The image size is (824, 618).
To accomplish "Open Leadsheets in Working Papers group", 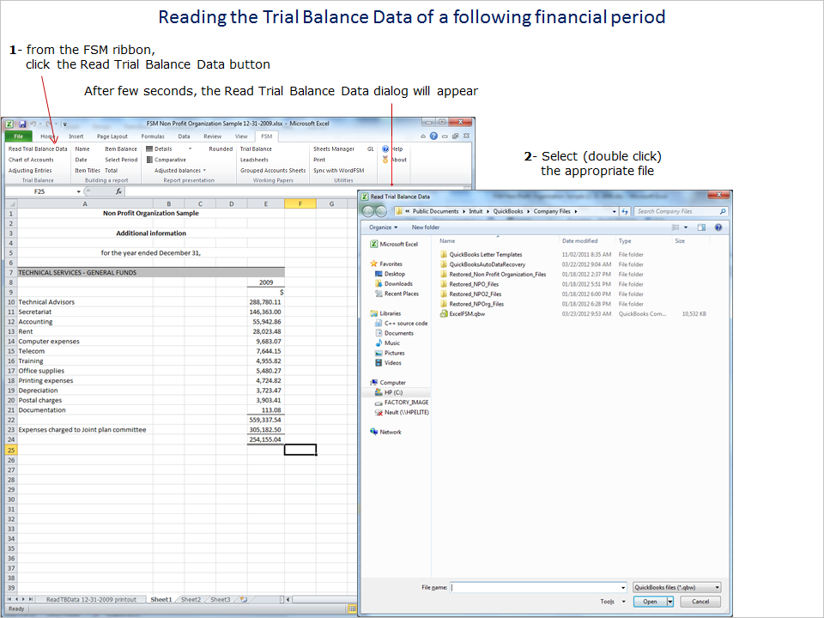I will pyautogui.click(x=254, y=160).
